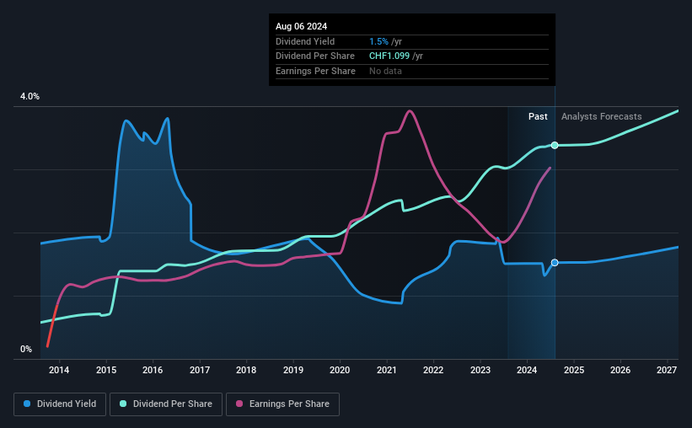The height and width of the screenshot is (428, 692).
Task: Click the 2025 x-axis label
Action: point(574,370)
